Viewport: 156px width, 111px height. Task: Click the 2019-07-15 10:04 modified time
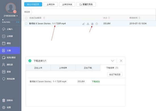[138, 24]
